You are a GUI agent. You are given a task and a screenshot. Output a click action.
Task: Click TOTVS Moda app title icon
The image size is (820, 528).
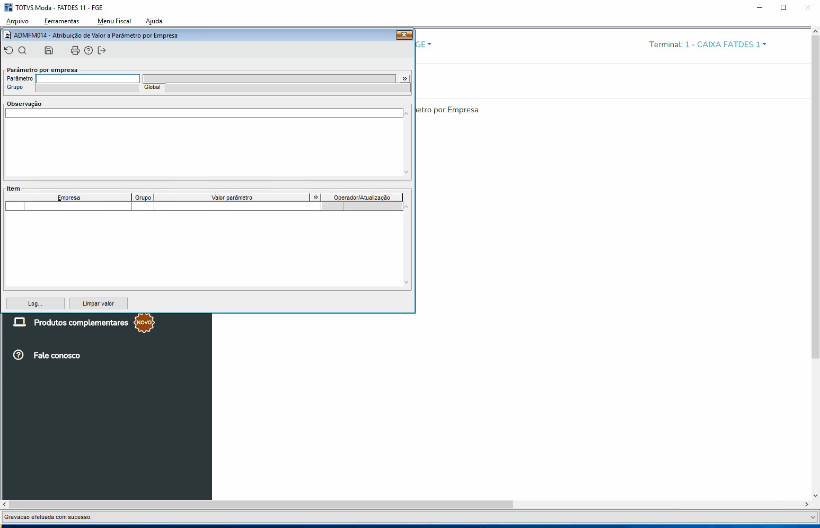(8, 7)
